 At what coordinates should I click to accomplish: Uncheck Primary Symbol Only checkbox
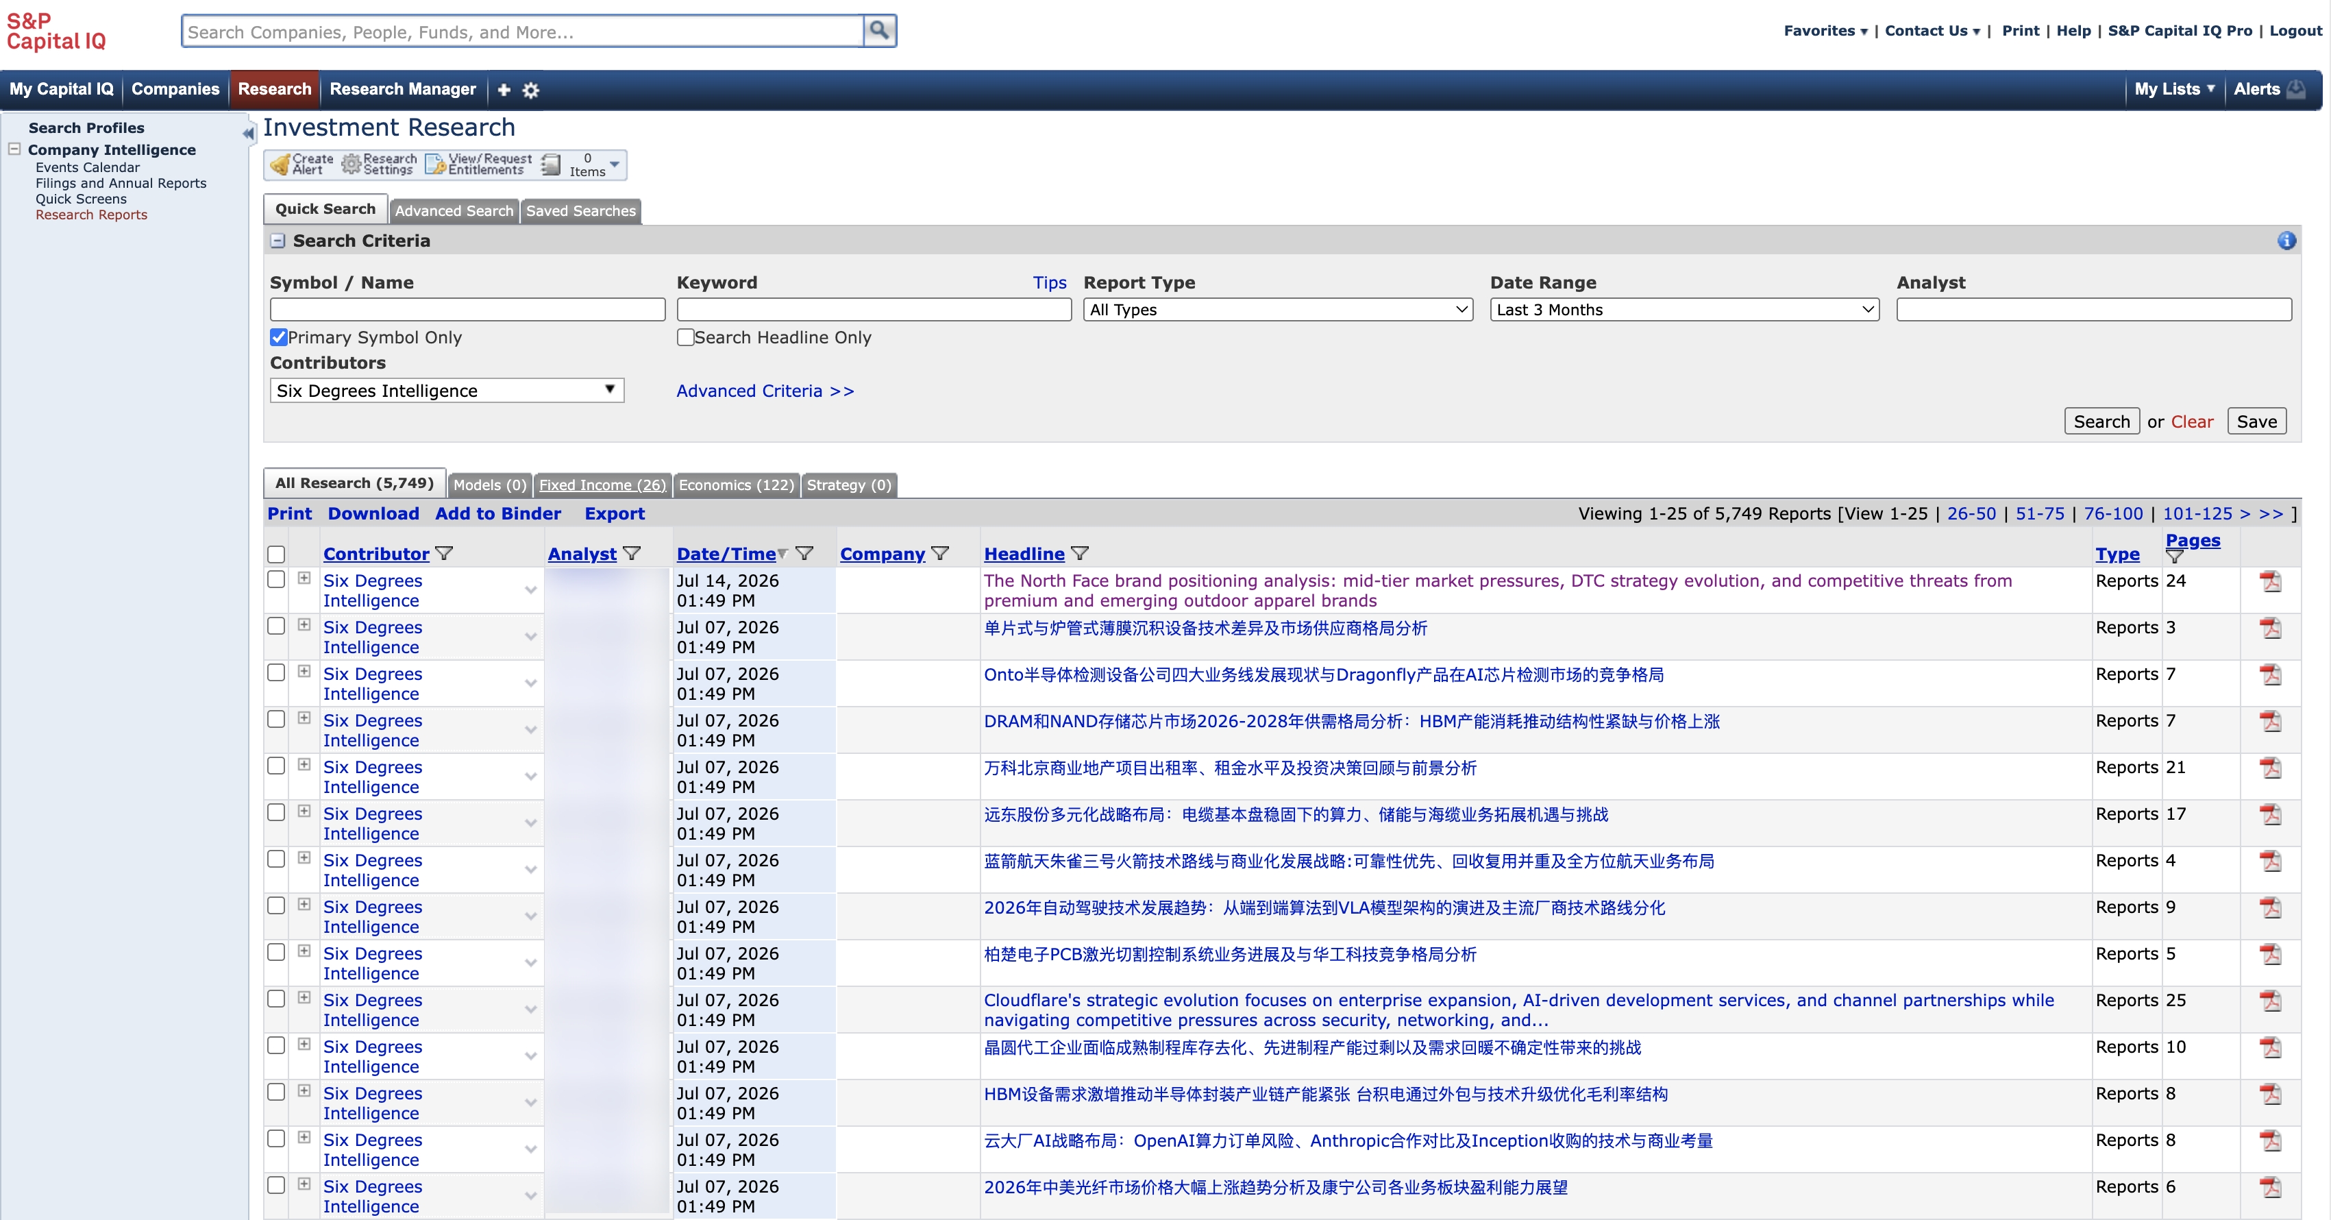point(279,337)
